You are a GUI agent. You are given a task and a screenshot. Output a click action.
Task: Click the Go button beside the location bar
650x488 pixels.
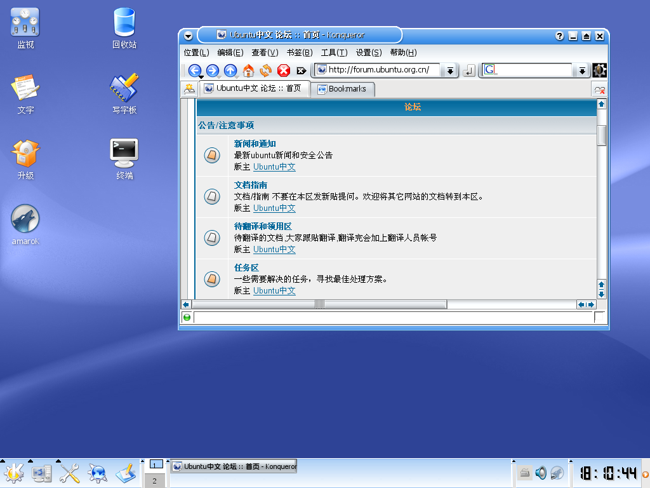(x=469, y=71)
